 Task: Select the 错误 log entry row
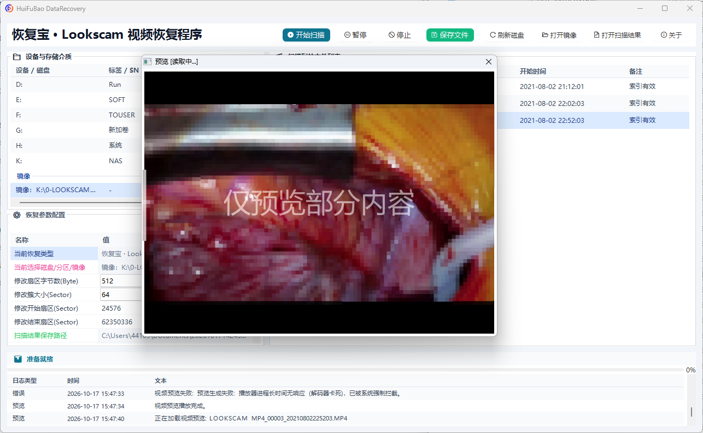click(347, 394)
